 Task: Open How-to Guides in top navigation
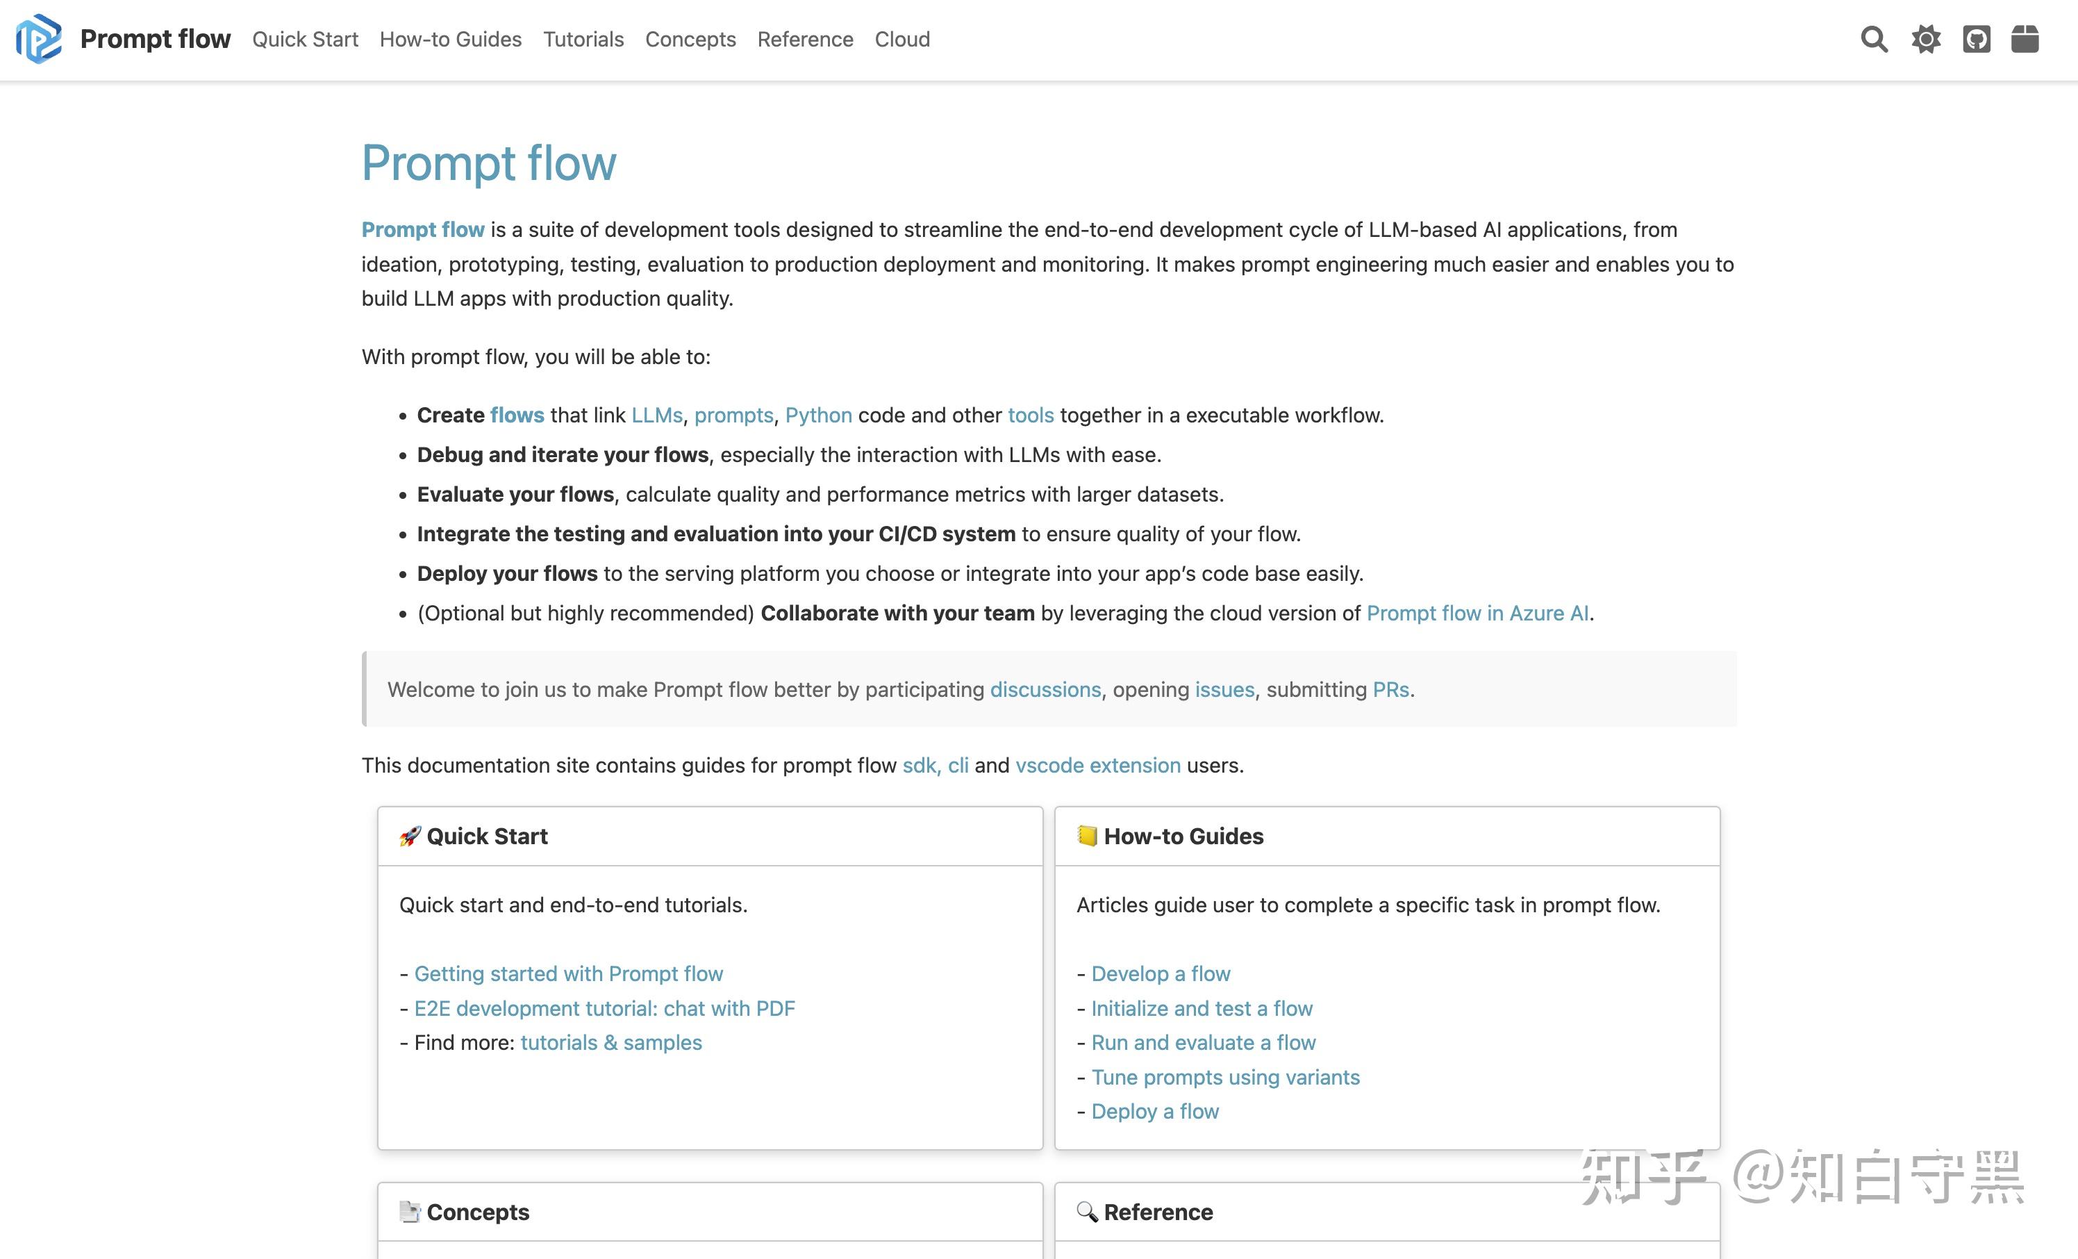click(x=450, y=39)
